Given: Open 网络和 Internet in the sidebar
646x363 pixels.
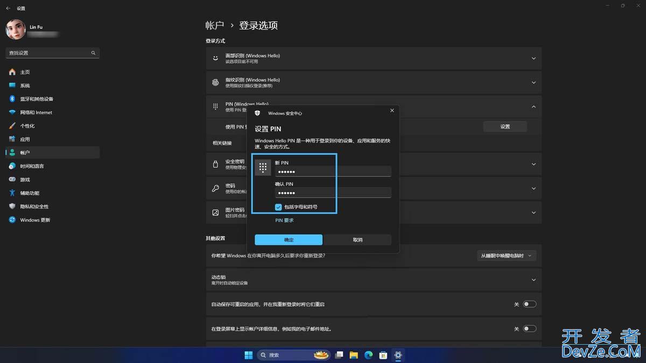Looking at the screenshot, I should click(53, 112).
